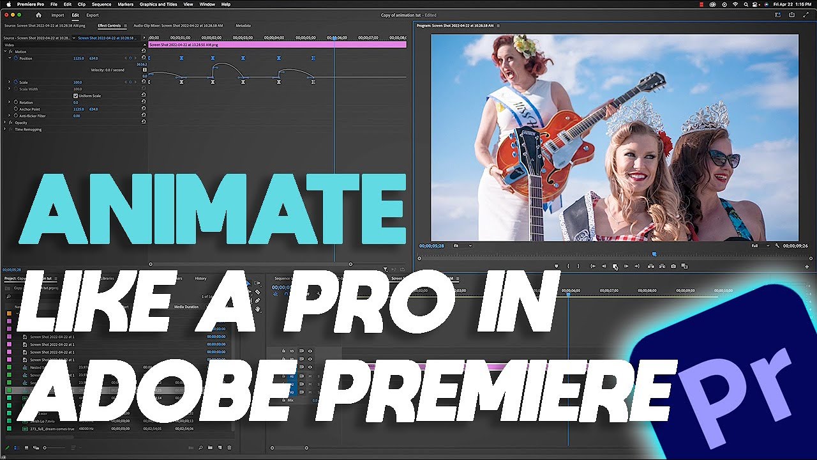
Task: Reset the Position parameter
Action: coord(144,58)
